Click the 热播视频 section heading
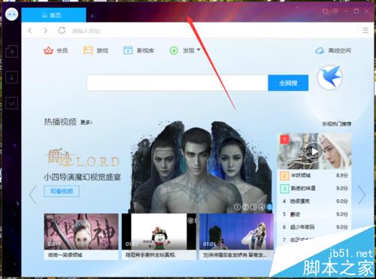376x279 pixels. tap(60, 122)
